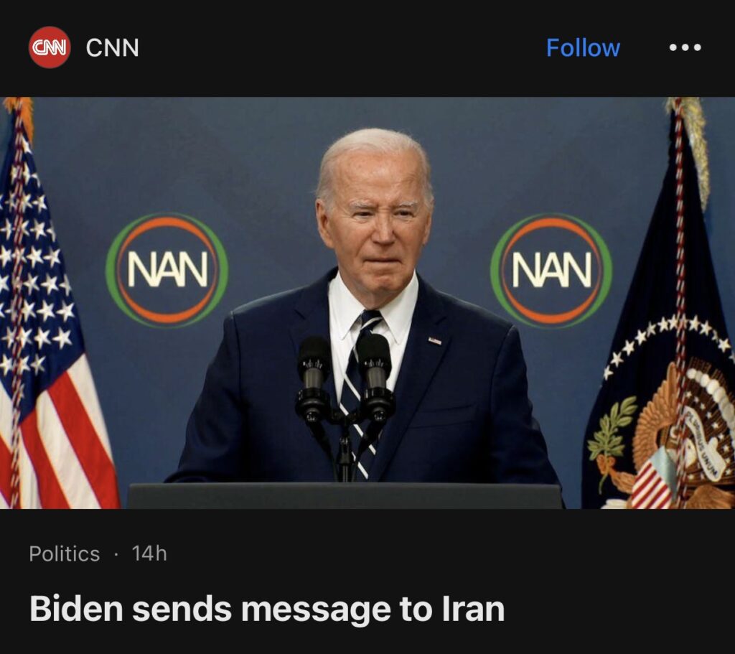
Task: Click the red CNN logo icon
Action: click(x=50, y=47)
